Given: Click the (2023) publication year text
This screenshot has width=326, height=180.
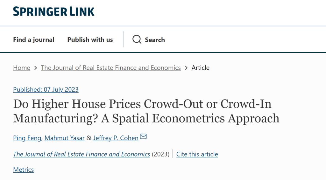Looking at the screenshot, I should (x=160, y=154).
